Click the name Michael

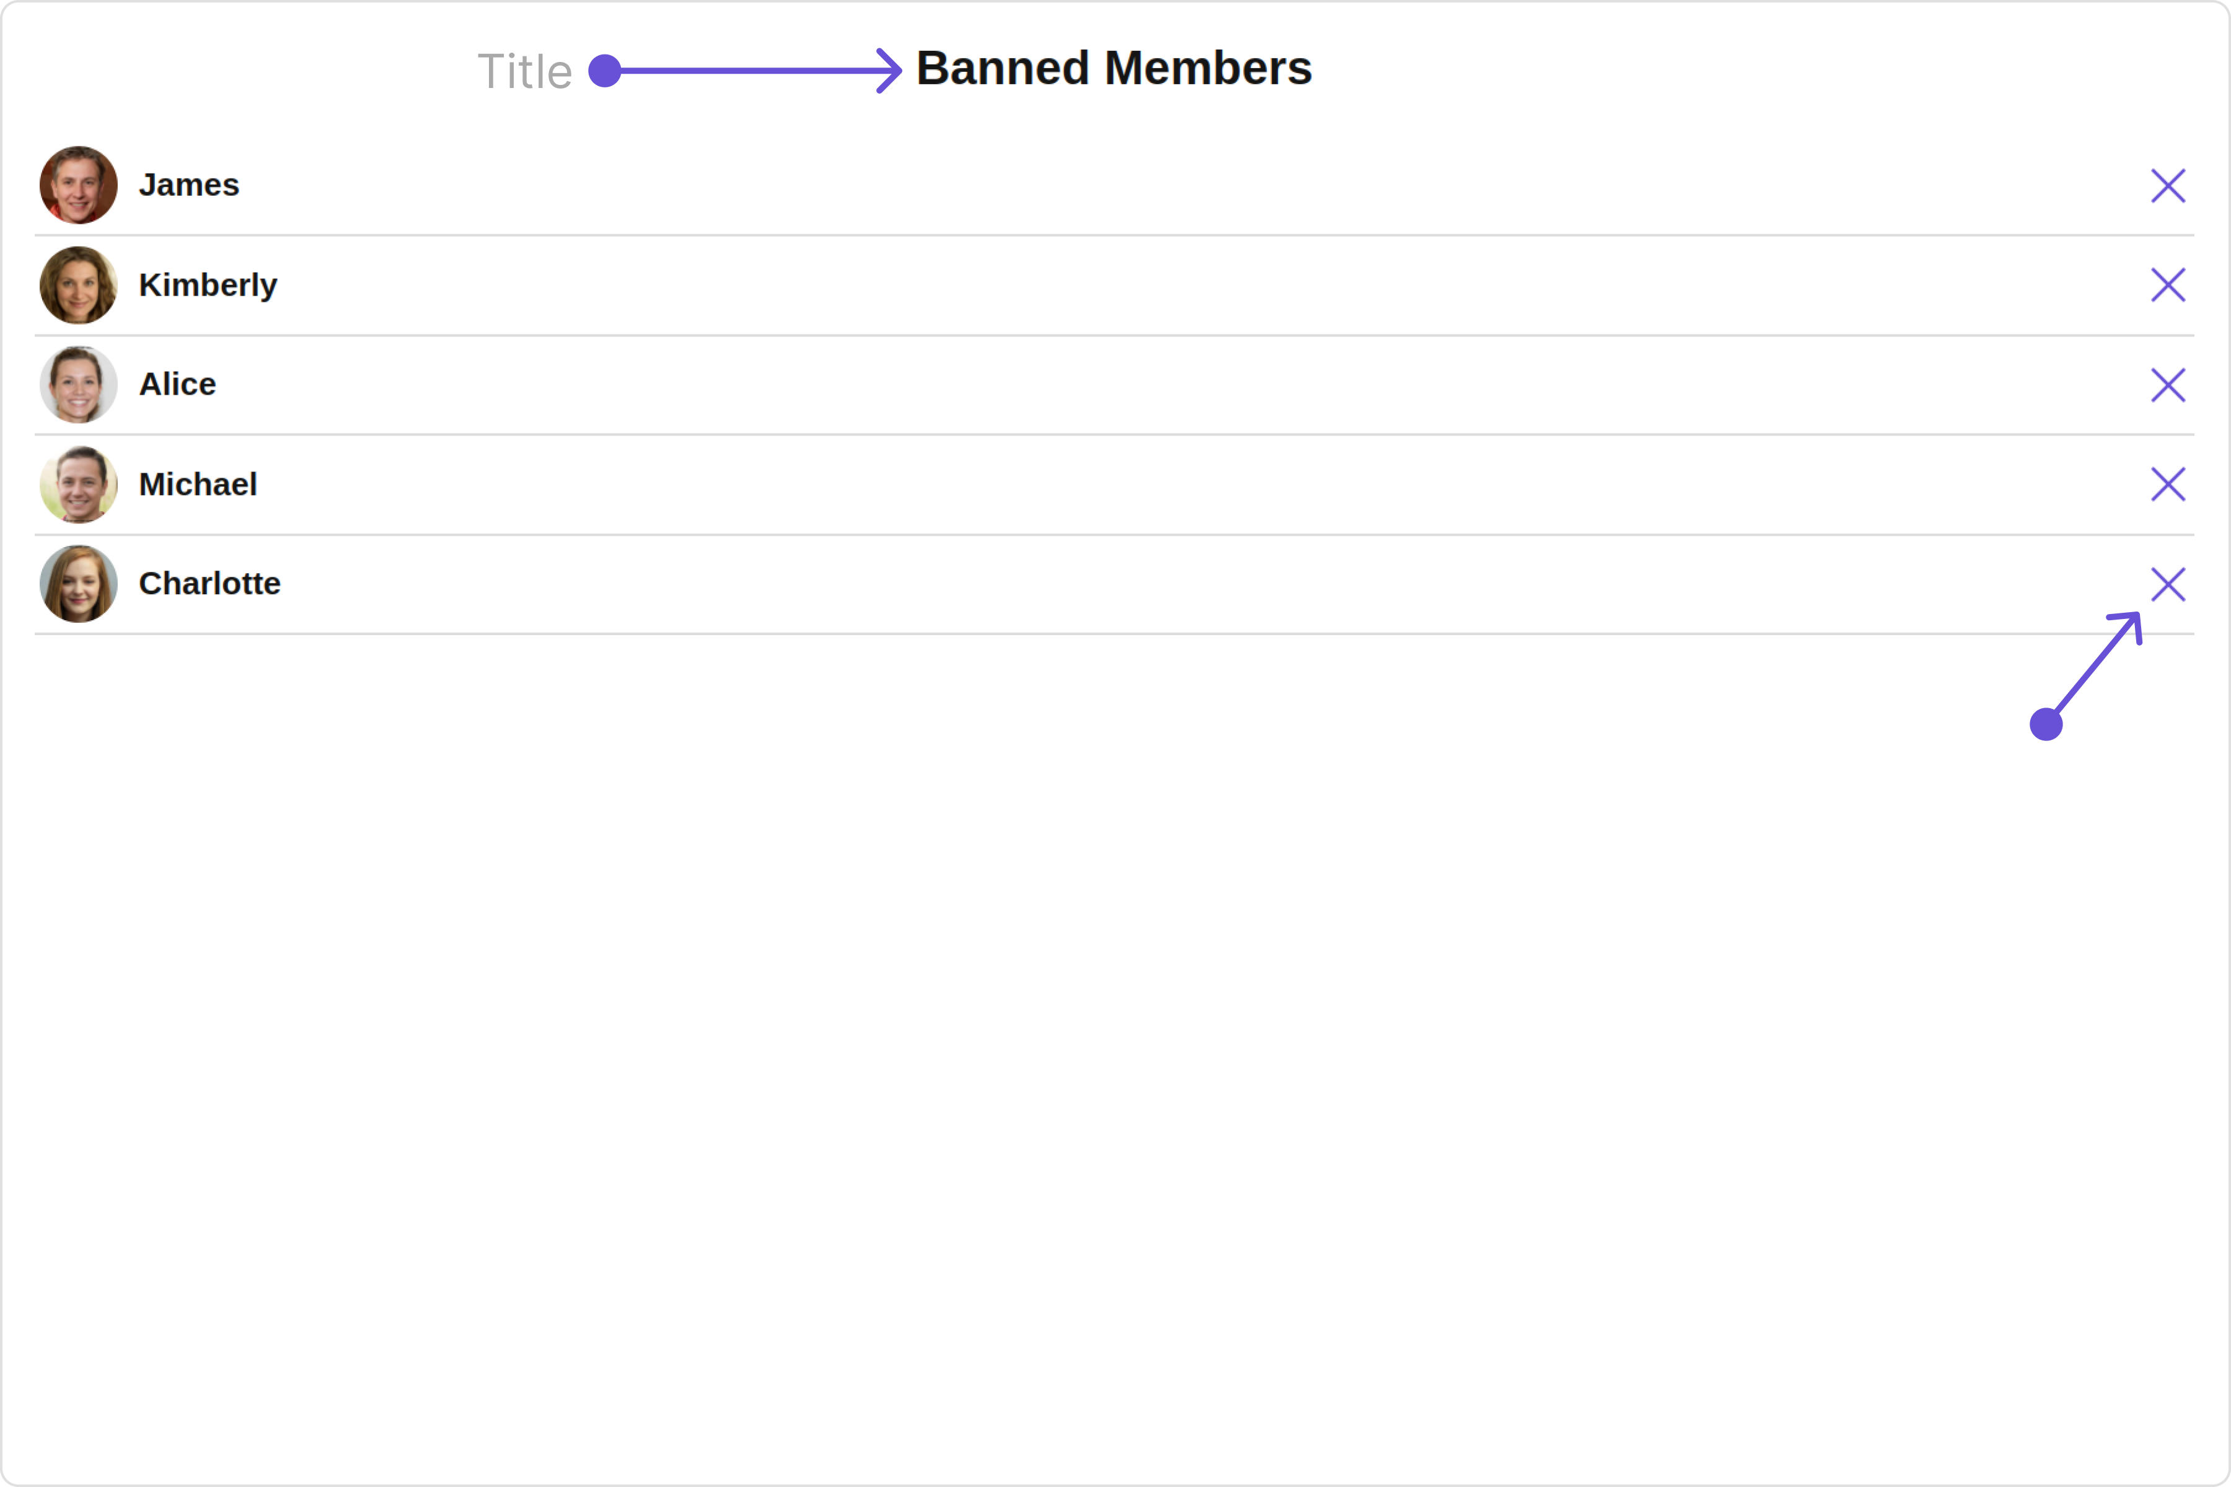197,484
